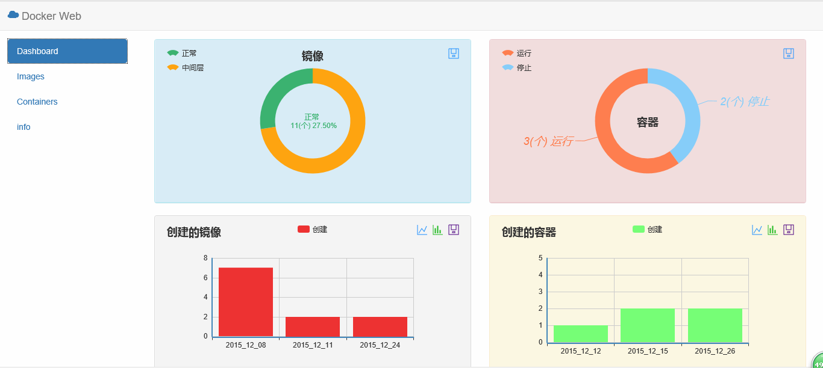The image size is (823, 368).
Task: Click the 2015_12_08 axis label
Action: tap(246, 345)
